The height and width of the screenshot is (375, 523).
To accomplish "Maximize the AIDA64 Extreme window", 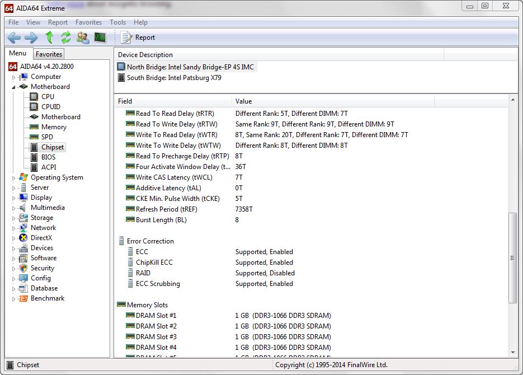I will click(x=485, y=6).
